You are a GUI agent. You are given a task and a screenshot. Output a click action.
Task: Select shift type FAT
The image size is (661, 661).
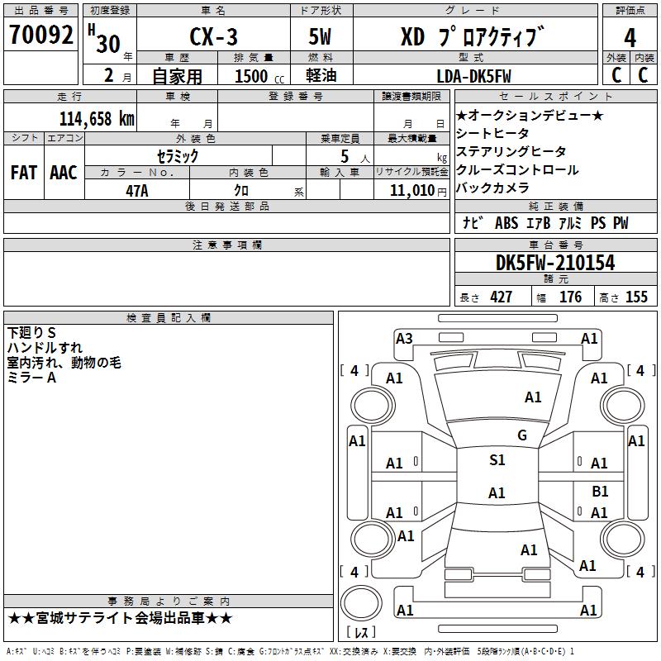pyautogui.click(x=24, y=173)
